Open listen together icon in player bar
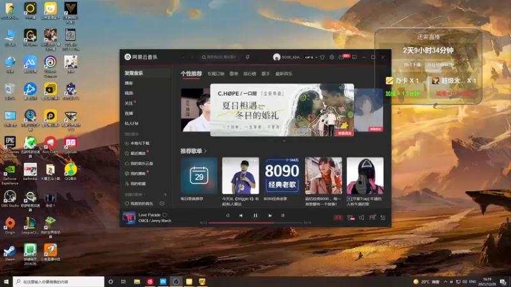This screenshot has height=287, width=511. coord(372,217)
